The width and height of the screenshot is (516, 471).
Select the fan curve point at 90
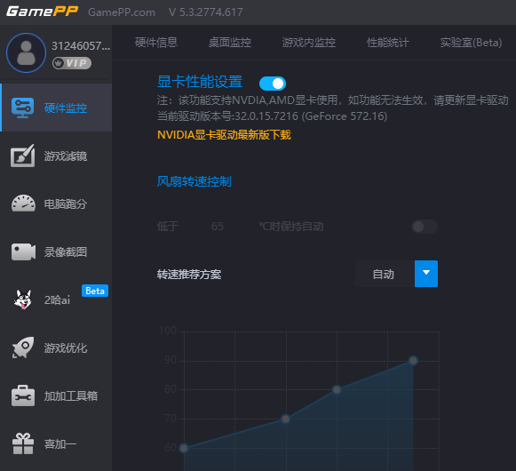[x=413, y=360]
